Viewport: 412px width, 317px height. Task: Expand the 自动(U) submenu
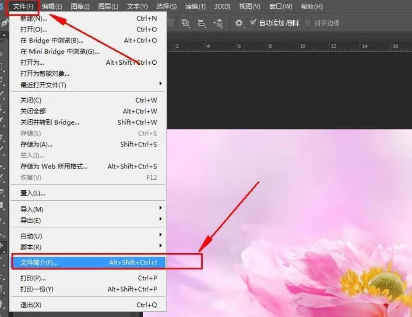point(88,236)
